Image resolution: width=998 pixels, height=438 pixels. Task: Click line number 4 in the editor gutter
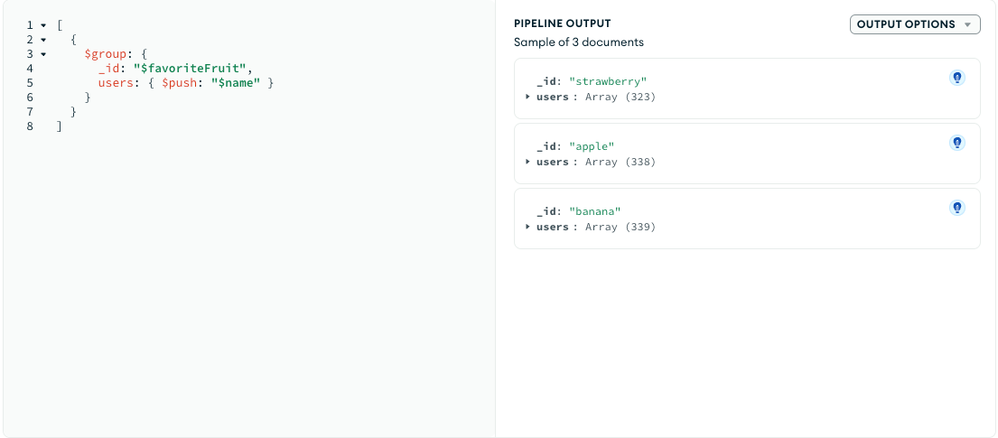(x=30, y=69)
